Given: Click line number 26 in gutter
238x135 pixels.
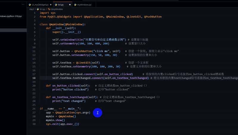Looking at the screenshot, I should pos(34,109).
